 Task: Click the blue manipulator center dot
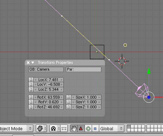point(149,97)
